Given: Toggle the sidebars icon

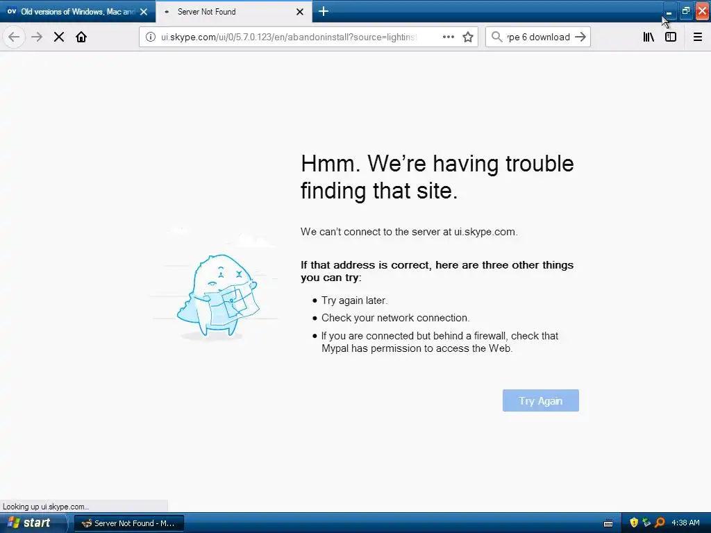Looking at the screenshot, I should coord(671,37).
